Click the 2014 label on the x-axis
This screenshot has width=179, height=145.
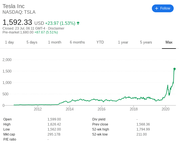[70, 109]
